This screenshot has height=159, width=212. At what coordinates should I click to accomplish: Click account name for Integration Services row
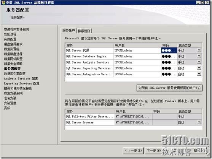point(137,74)
